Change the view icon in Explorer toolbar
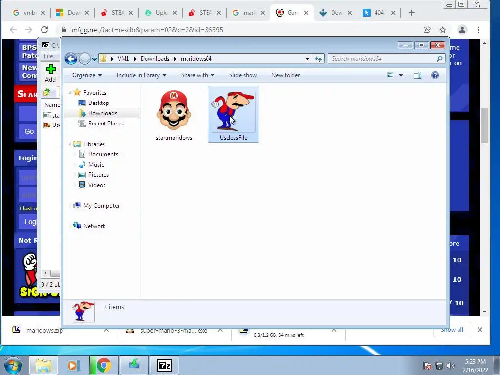The image size is (500, 375). [x=391, y=75]
